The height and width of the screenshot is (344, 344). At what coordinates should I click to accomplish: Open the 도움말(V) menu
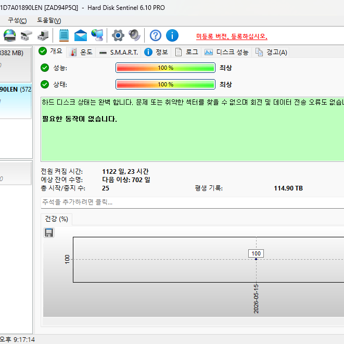(x=49, y=20)
